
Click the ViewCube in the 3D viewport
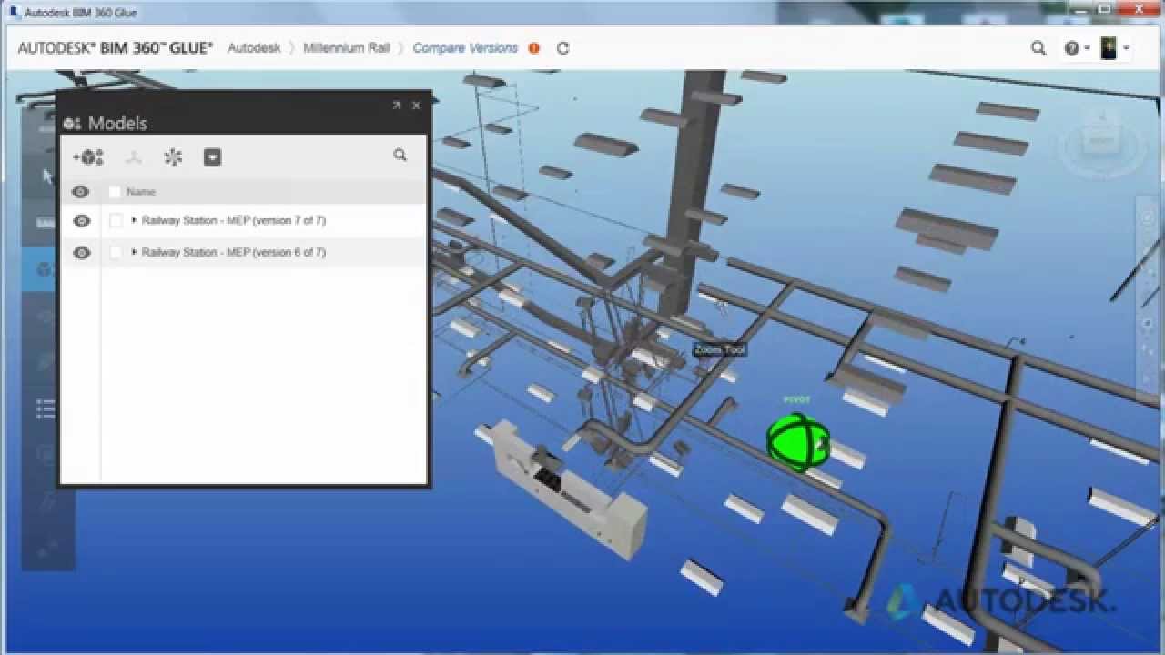point(1099,141)
